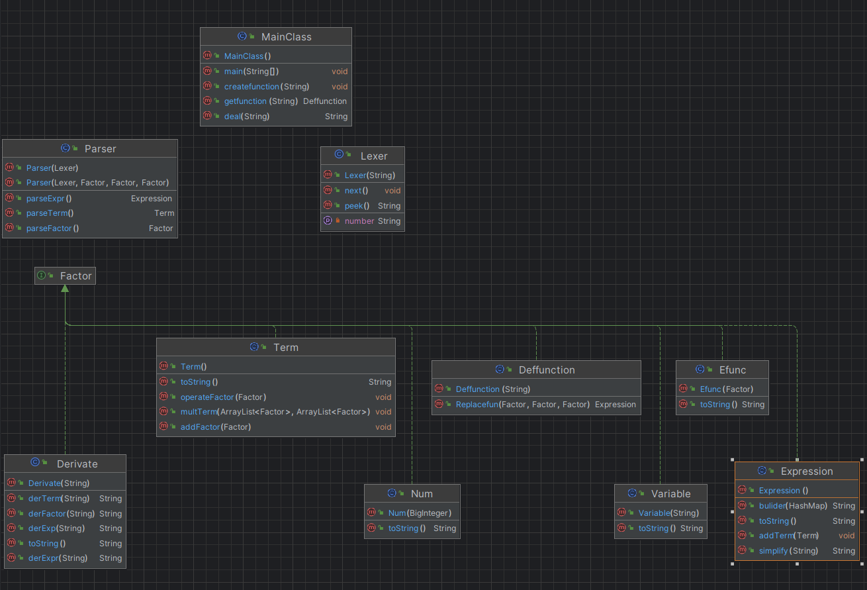This screenshot has height=590, width=867.
Task: Select multTerm method in Term class
Action: (276, 412)
